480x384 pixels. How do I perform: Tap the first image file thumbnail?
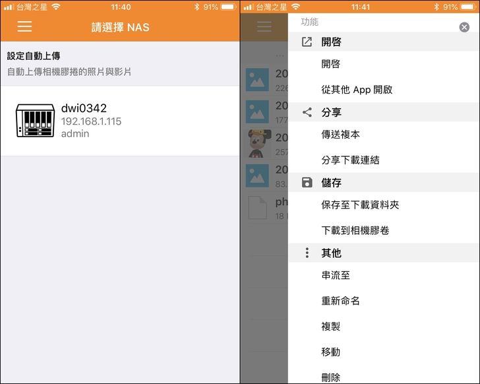pos(256,80)
